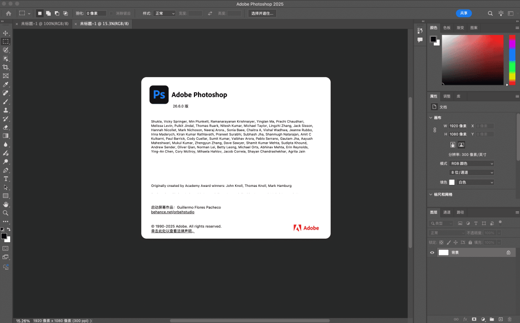Select the Spot Healing Brush tool
Viewport: 520px width, 323px height.
[x=6, y=93]
